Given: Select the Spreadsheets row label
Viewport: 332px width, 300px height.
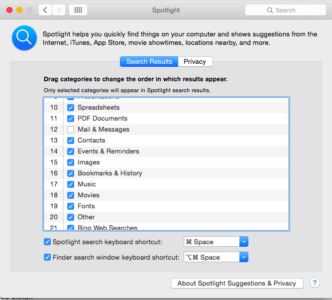Looking at the screenshot, I should click(x=99, y=108).
